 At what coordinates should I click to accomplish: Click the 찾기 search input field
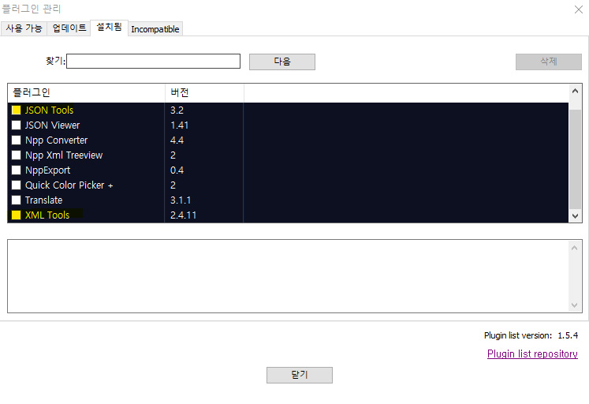point(153,62)
